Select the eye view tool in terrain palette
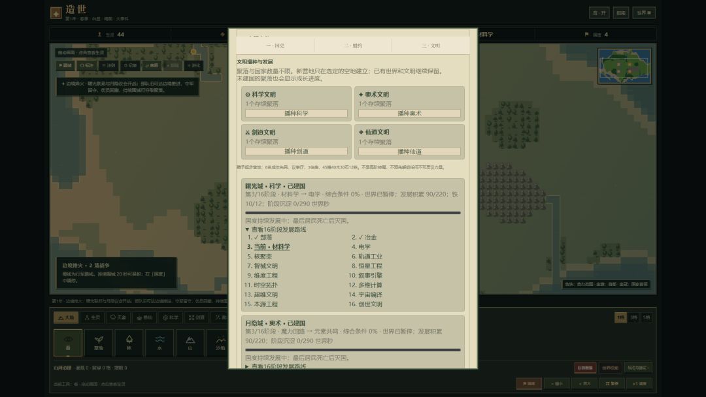Viewport: 706px width, 397px height. 68,343
